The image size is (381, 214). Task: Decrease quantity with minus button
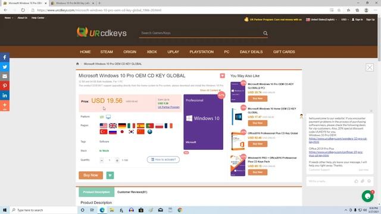pyautogui.click(x=102, y=160)
